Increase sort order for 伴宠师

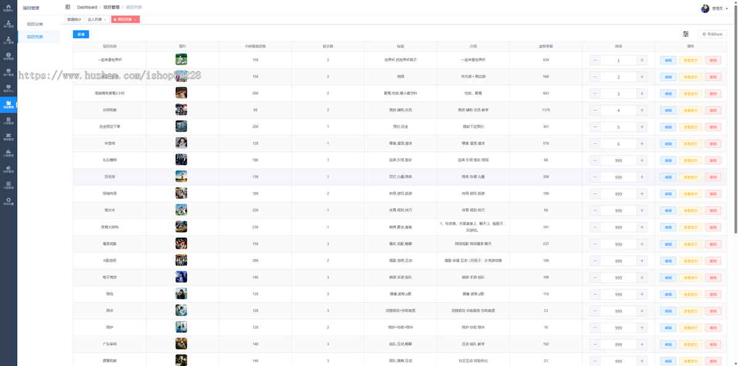click(x=642, y=144)
